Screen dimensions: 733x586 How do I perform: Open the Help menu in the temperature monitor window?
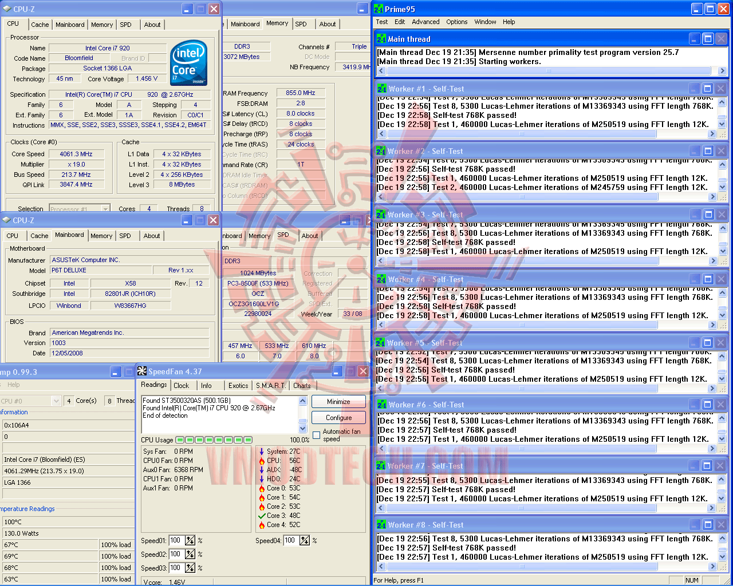point(14,385)
